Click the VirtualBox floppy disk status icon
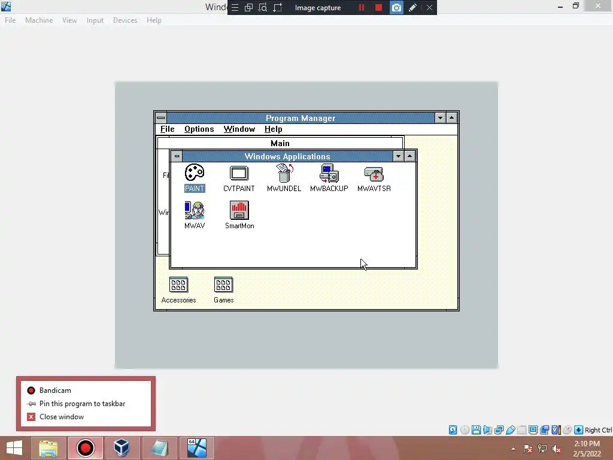 pyautogui.click(x=476, y=430)
